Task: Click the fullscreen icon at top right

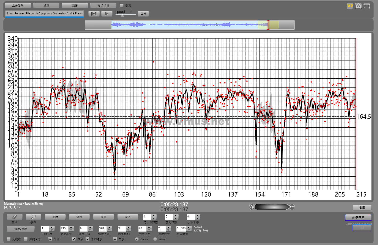Action: [x=367, y=6]
